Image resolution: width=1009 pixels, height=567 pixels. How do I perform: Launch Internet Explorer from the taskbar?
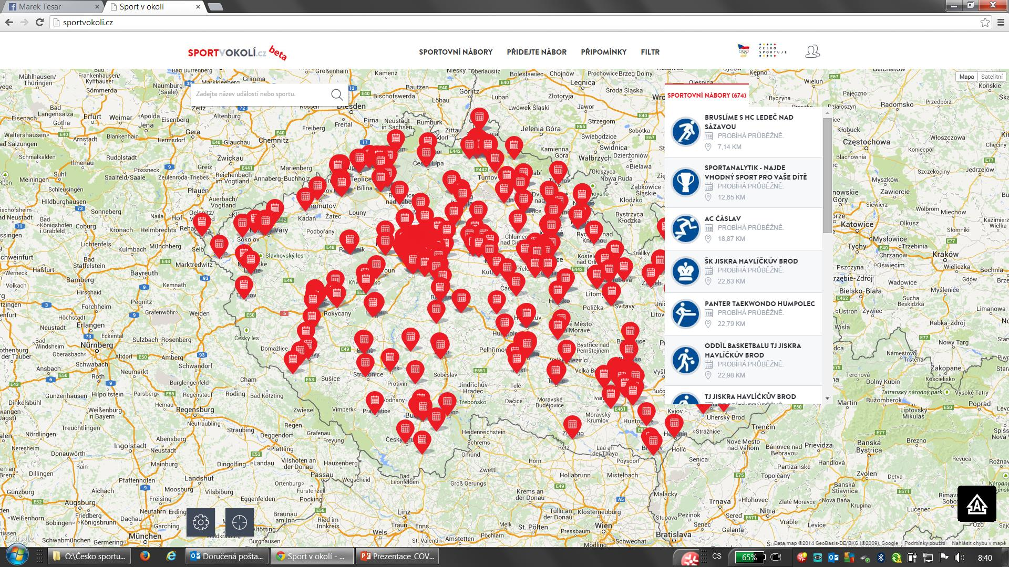click(171, 556)
